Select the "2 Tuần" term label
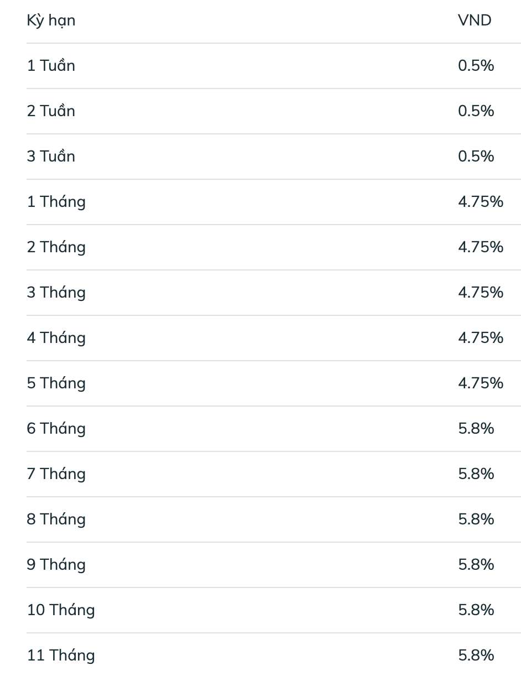 tap(51, 111)
